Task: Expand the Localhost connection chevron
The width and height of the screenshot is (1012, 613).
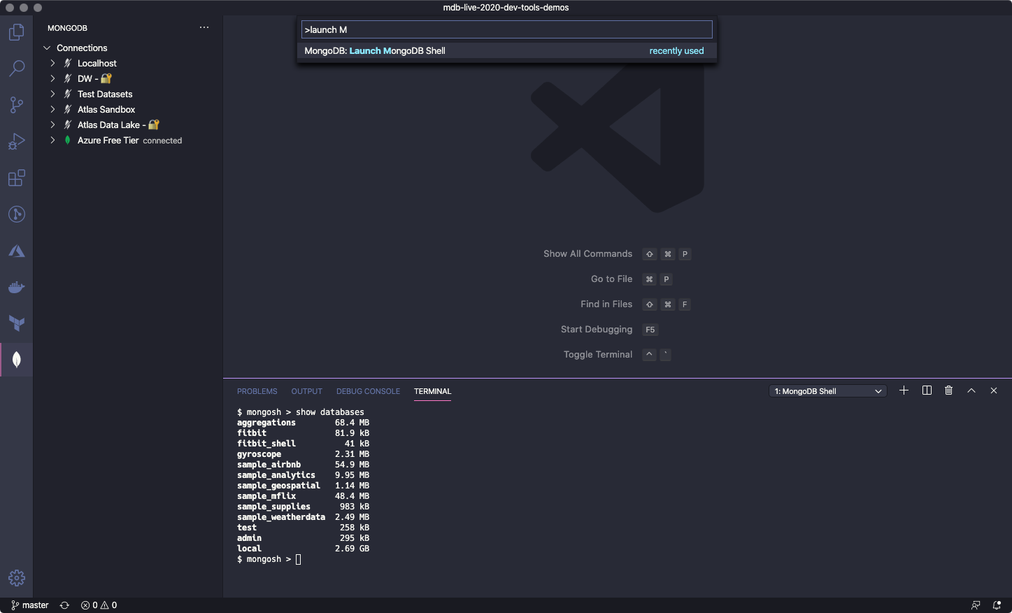Action: coord(52,63)
